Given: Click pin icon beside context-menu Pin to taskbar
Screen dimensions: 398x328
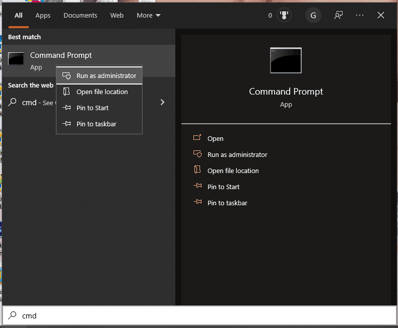Looking at the screenshot, I should [x=67, y=124].
